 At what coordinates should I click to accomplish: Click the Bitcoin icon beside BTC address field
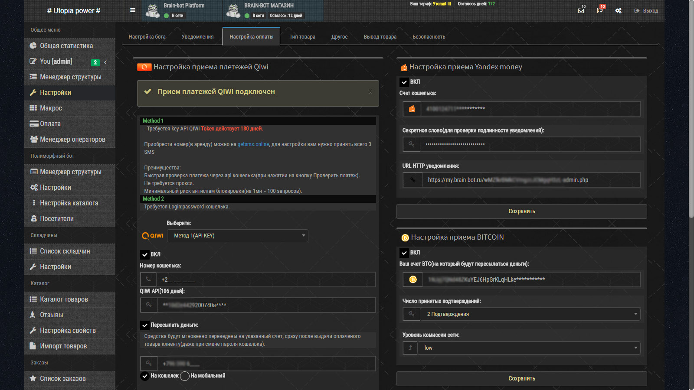point(413,279)
